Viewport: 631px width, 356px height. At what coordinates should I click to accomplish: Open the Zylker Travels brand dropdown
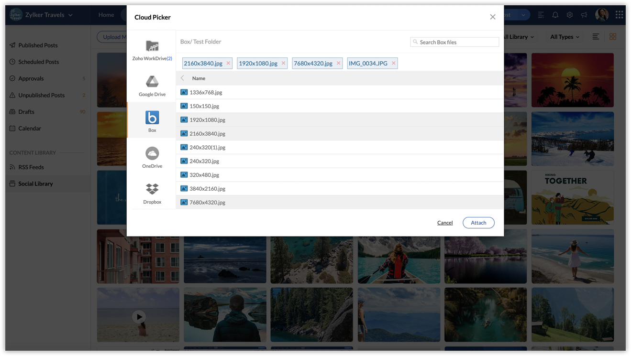point(48,15)
